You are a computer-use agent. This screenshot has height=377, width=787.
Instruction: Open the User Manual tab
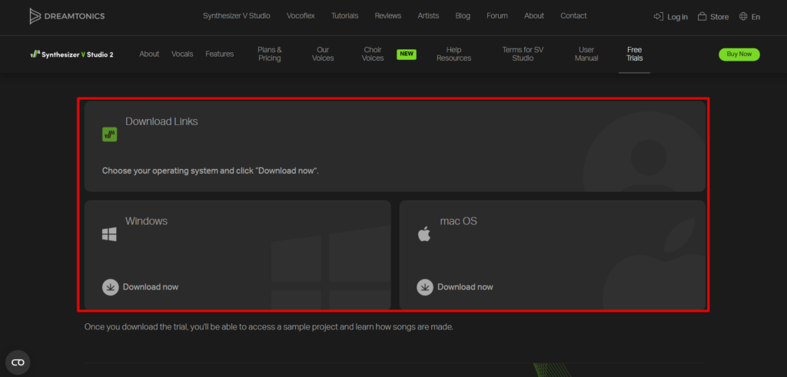[586, 55]
